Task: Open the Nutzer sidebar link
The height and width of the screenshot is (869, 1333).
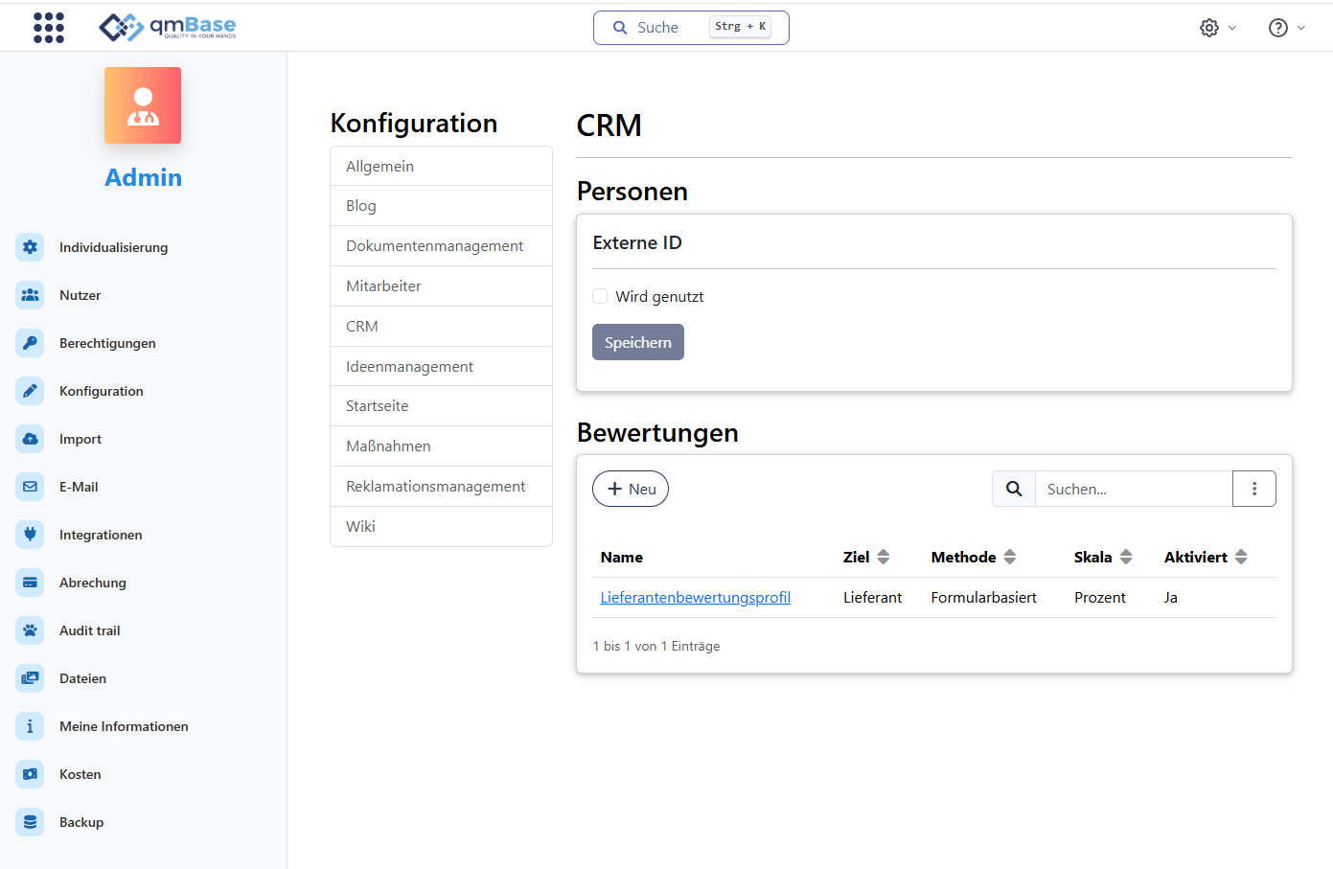Action: coord(80,295)
